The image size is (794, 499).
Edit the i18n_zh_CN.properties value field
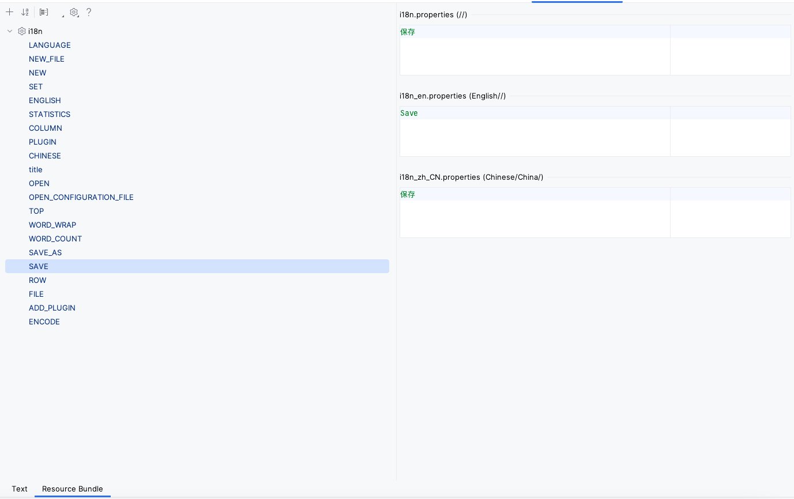click(x=535, y=213)
